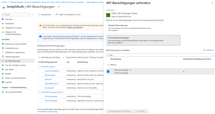215x114 pixels.
Task: Click the Verwerfen button
Action: click(x=140, y=111)
